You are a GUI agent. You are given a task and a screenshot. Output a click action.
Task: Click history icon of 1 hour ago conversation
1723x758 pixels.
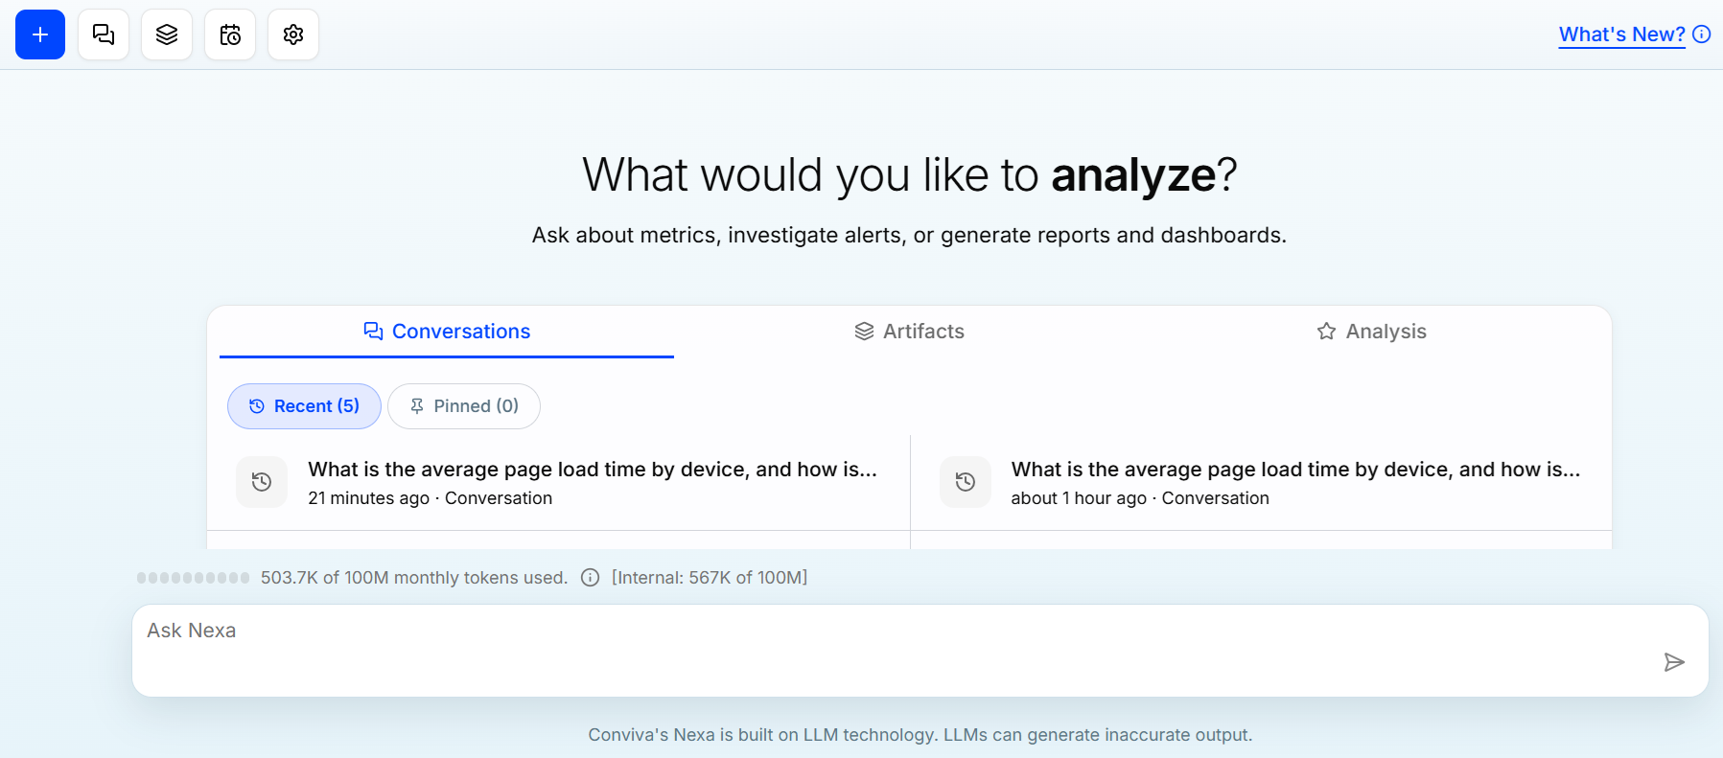click(966, 482)
